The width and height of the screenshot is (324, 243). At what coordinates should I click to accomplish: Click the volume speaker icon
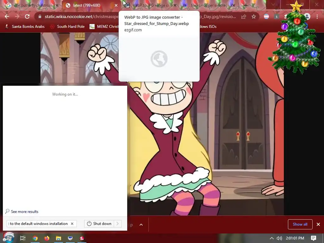click(279, 238)
